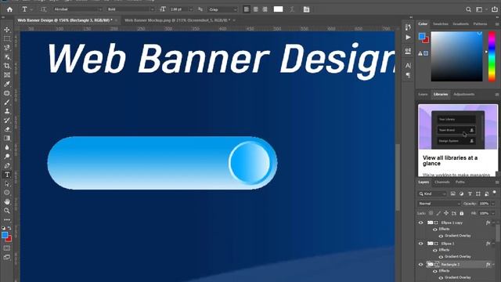Select the Zoom tool
Screen dimensions: 501x282
(x=7, y=211)
